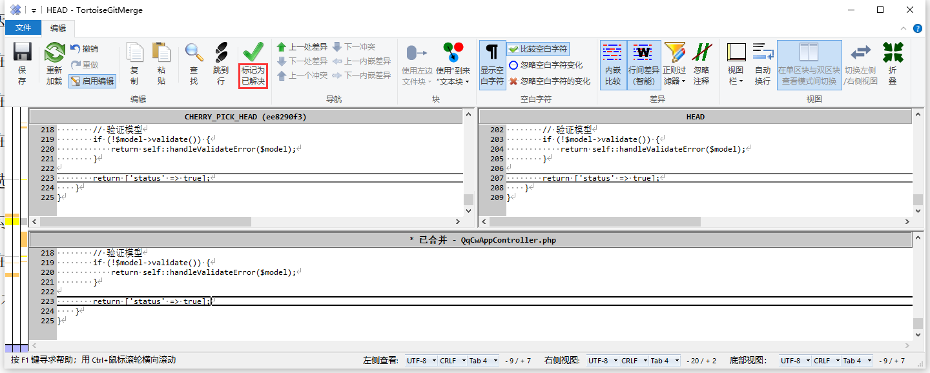Screen dimensions: 930x373
Task: Click CHERRY_PICK_HEAD (ee8290f3) pane header
Action: (x=245, y=117)
